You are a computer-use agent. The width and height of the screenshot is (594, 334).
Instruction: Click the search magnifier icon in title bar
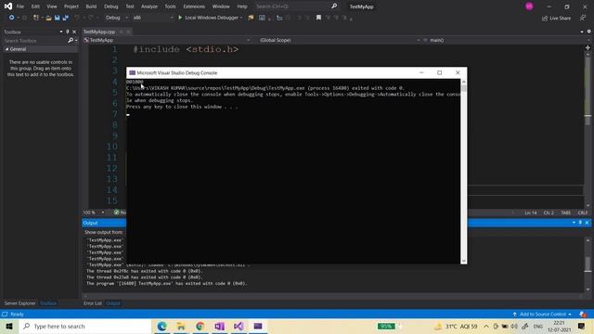334,6
